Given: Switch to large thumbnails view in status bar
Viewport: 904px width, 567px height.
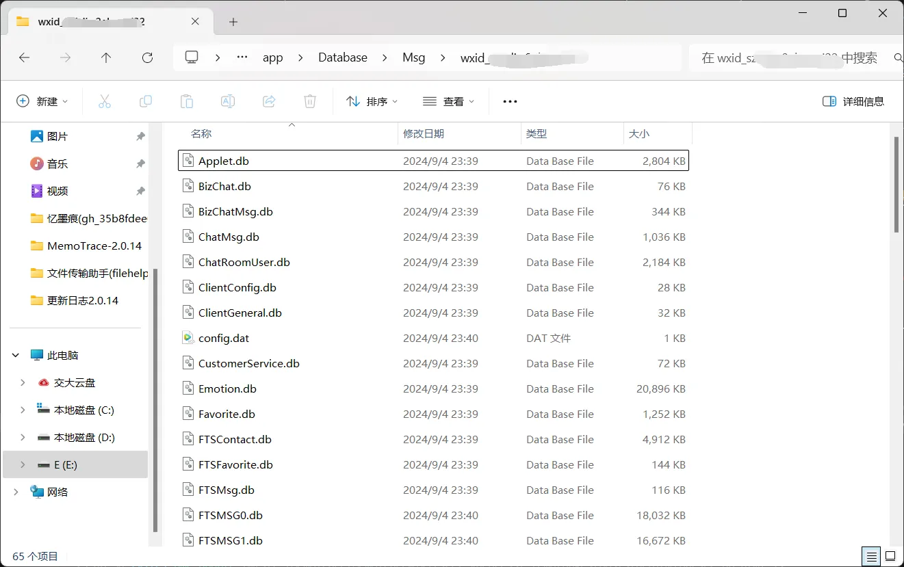Looking at the screenshot, I should pyautogui.click(x=890, y=555).
